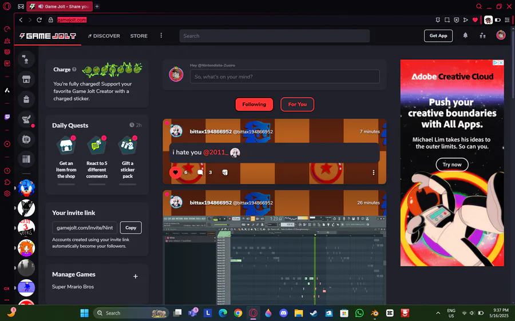Bookmark page with the red heart icon
Image resolution: width=515 pixels, height=321 pixels.
pos(475,20)
